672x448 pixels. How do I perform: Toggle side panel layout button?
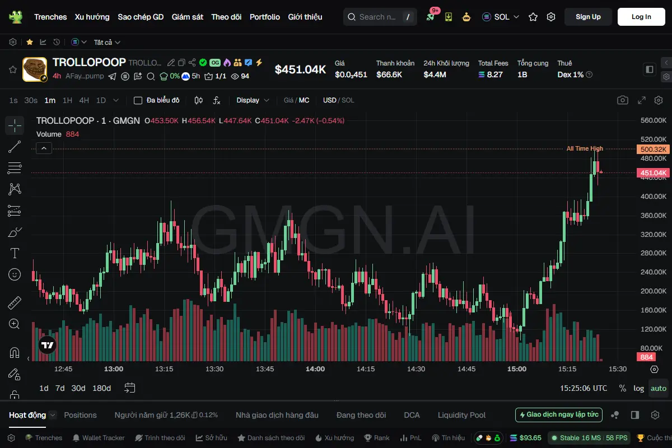point(650,69)
